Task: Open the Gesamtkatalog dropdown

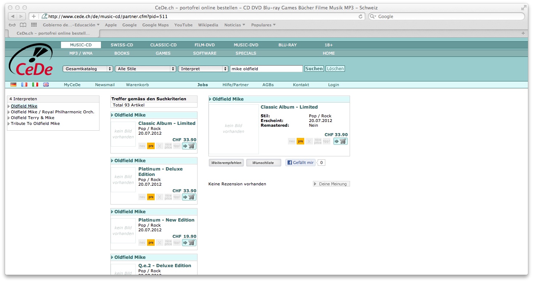Action: point(88,69)
